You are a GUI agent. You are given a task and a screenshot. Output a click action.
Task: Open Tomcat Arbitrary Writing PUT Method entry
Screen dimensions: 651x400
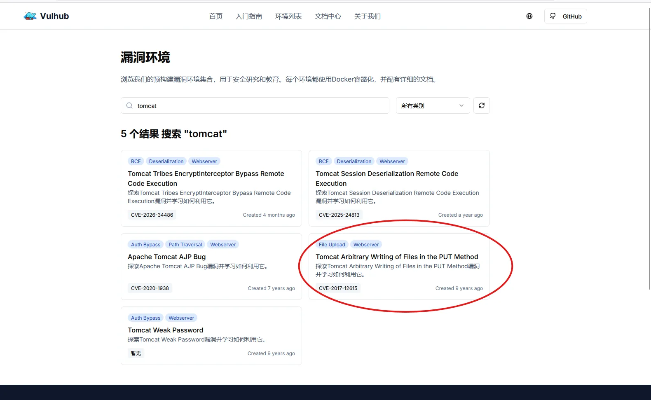tap(397, 257)
